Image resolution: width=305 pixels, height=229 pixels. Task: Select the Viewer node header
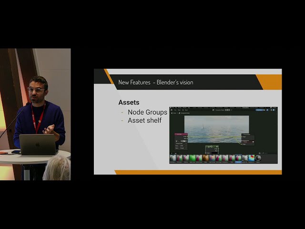[248, 142]
